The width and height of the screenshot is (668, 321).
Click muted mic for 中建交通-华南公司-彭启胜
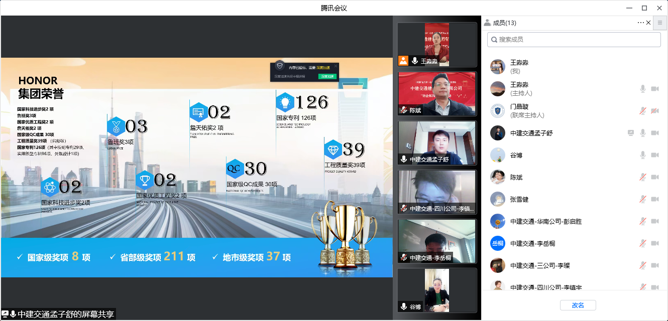pyautogui.click(x=642, y=221)
